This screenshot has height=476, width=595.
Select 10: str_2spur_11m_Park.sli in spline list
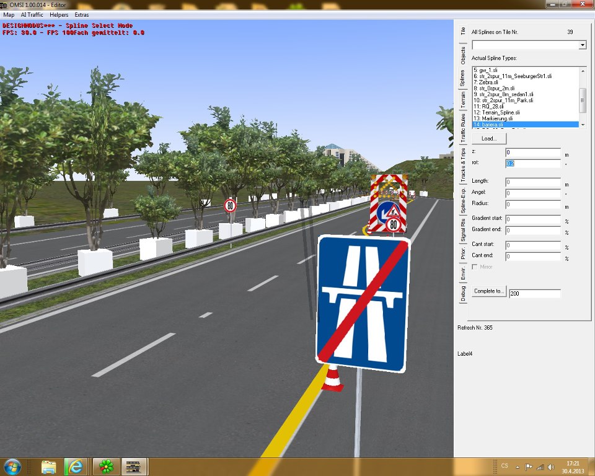point(503,100)
